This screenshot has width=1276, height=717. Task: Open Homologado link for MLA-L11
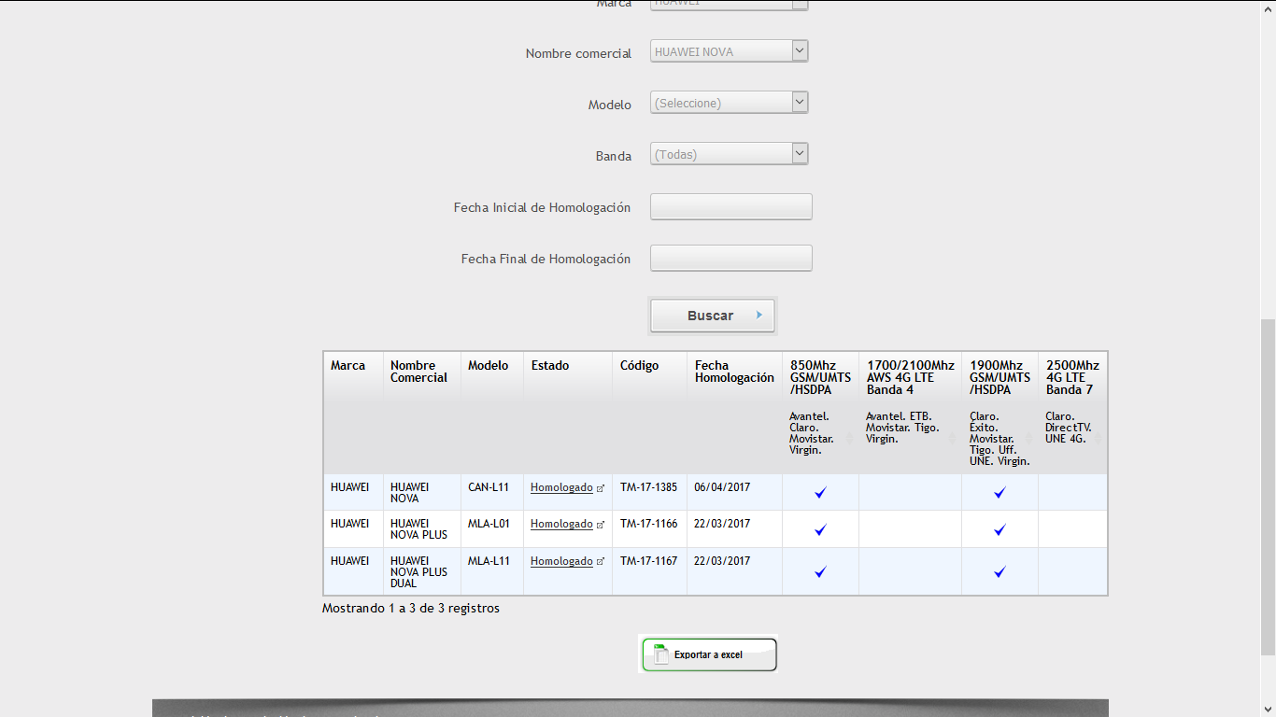click(561, 561)
